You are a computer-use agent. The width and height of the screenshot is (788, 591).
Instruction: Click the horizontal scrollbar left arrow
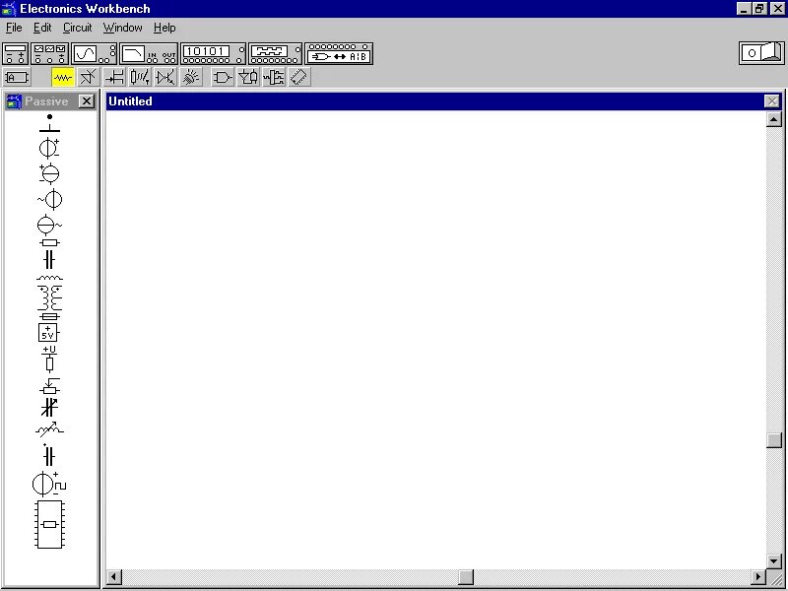click(x=114, y=577)
